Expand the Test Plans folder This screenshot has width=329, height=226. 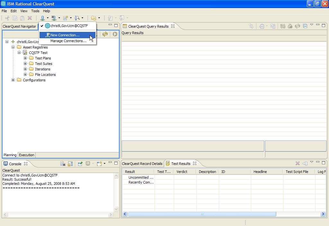(x=25, y=58)
